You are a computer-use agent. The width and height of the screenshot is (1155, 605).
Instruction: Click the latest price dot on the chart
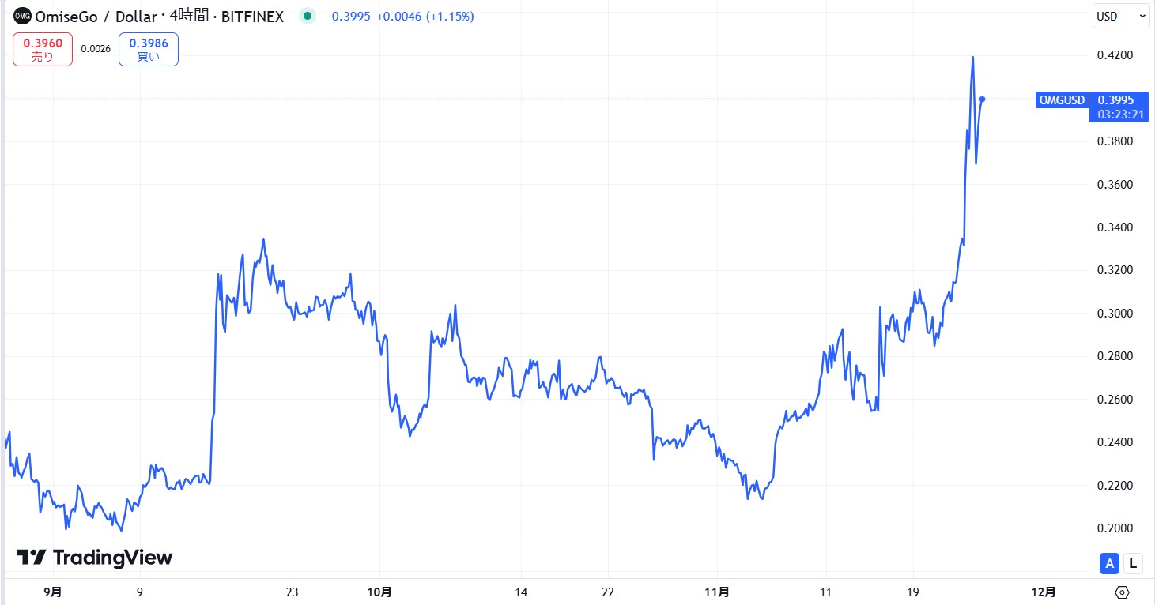pyautogui.click(x=982, y=99)
